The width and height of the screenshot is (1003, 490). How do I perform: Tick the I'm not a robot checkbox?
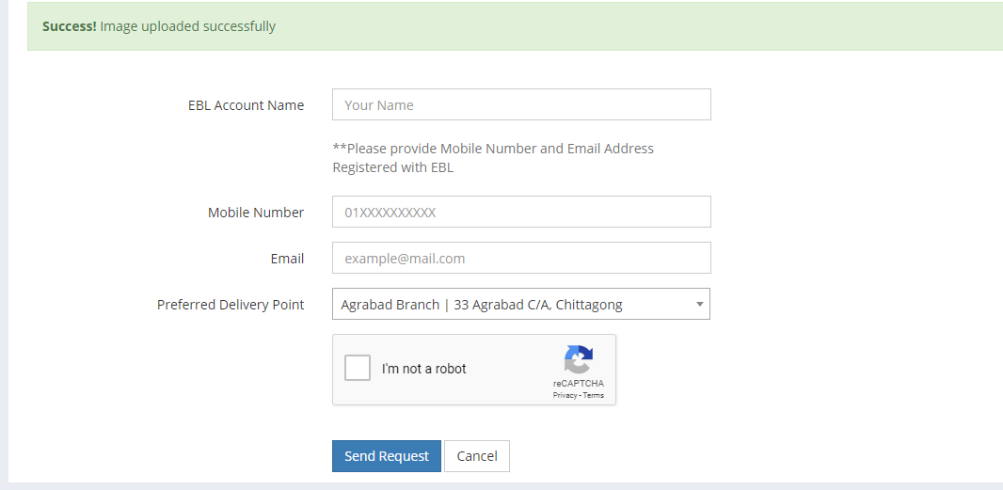tap(357, 368)
